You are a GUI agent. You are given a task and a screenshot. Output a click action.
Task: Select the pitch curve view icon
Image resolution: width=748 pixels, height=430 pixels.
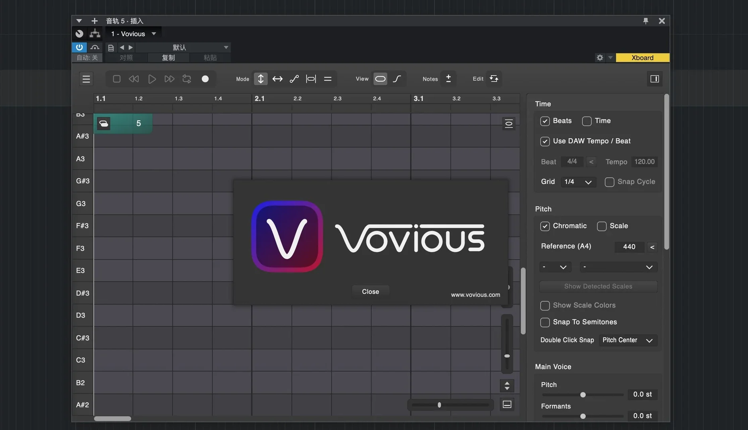(x=397, y=79)
